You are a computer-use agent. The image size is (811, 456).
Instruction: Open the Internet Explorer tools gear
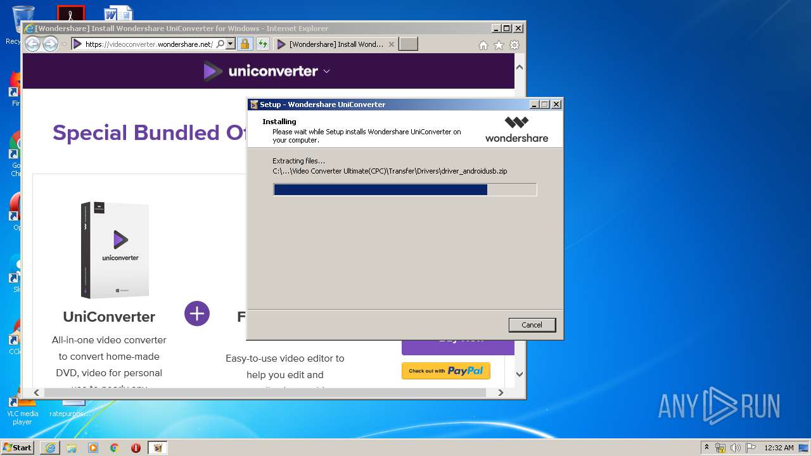click(x=514, y=45)
